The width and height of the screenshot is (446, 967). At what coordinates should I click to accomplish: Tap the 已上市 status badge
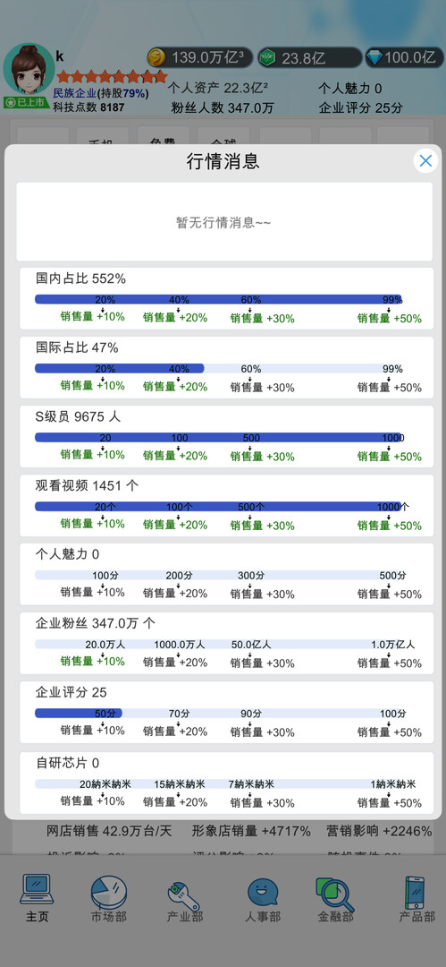point(27,102)
